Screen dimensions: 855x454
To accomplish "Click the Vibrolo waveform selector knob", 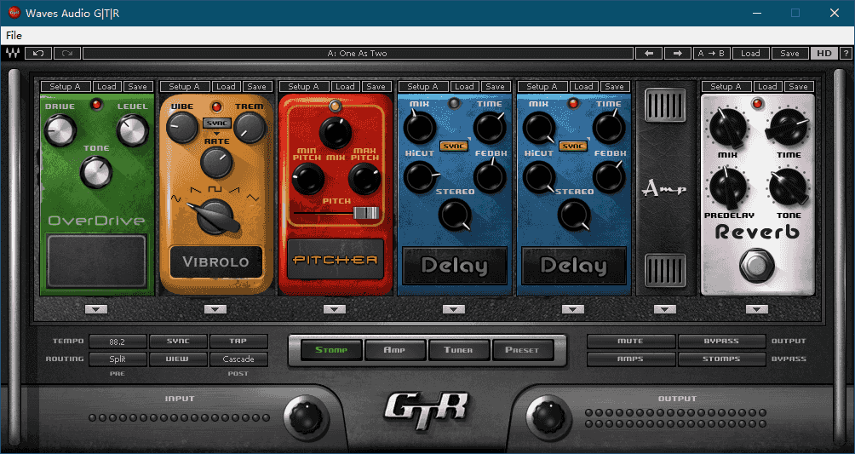I will (216, 216).
